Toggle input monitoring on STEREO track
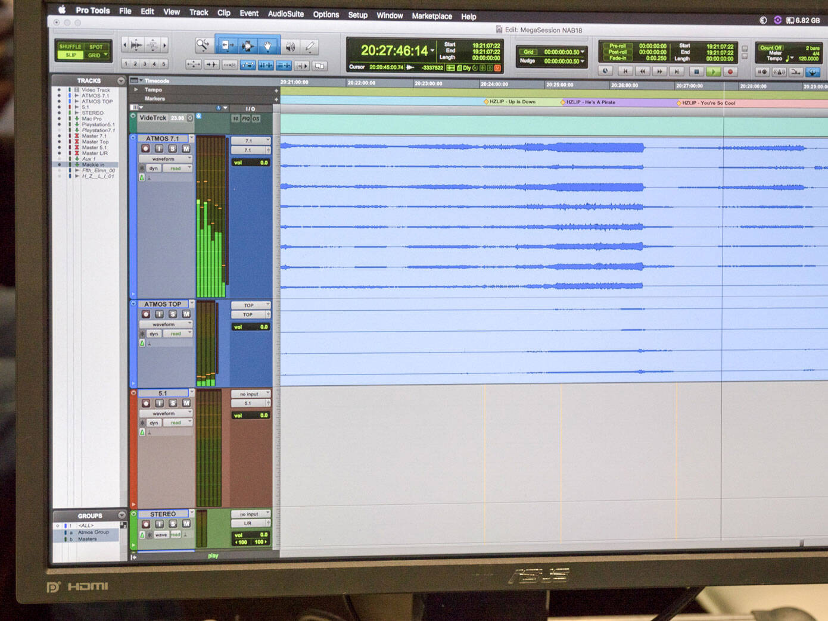The image size is (828, 621). coord(159,524)
